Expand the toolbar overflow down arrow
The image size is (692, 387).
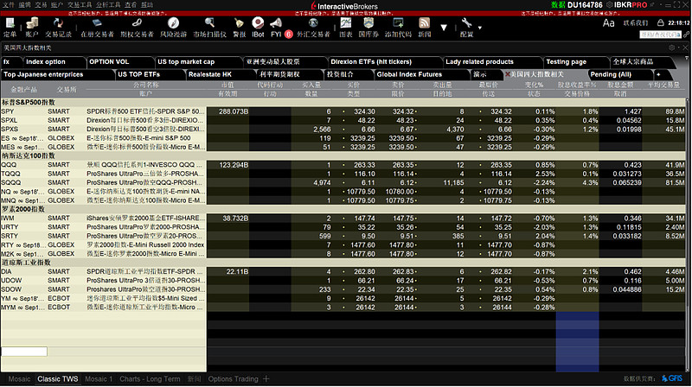pos(444,28)
